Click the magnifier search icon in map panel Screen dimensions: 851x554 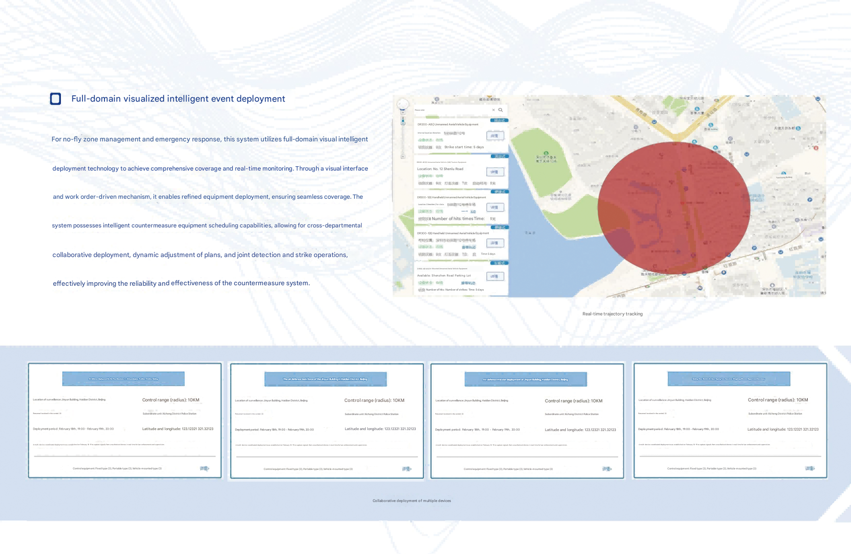click(x=500, y=110)
